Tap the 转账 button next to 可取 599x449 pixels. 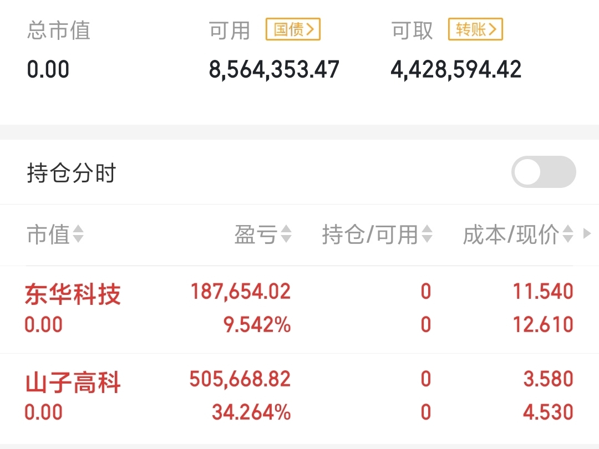(475, 29)
